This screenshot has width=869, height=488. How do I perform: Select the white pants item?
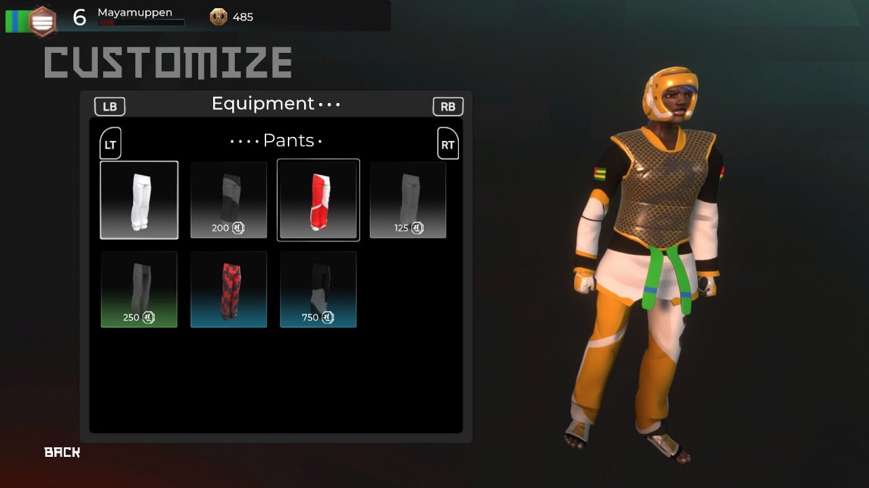[139, 200]
